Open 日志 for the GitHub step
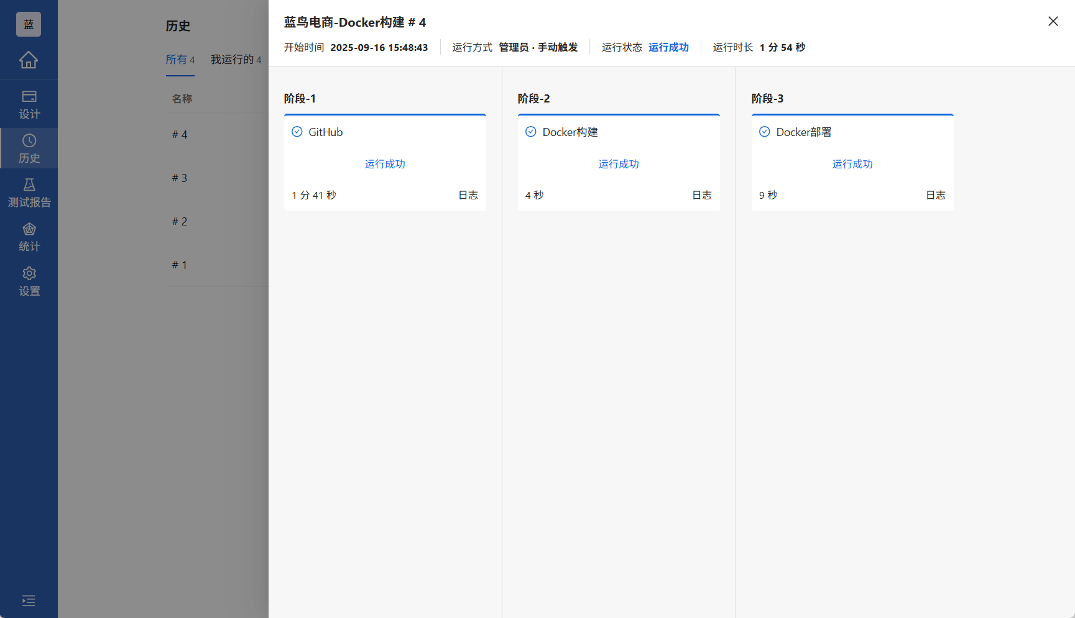The width and height of the screenshot is (1075, 618). click(468, 194)
